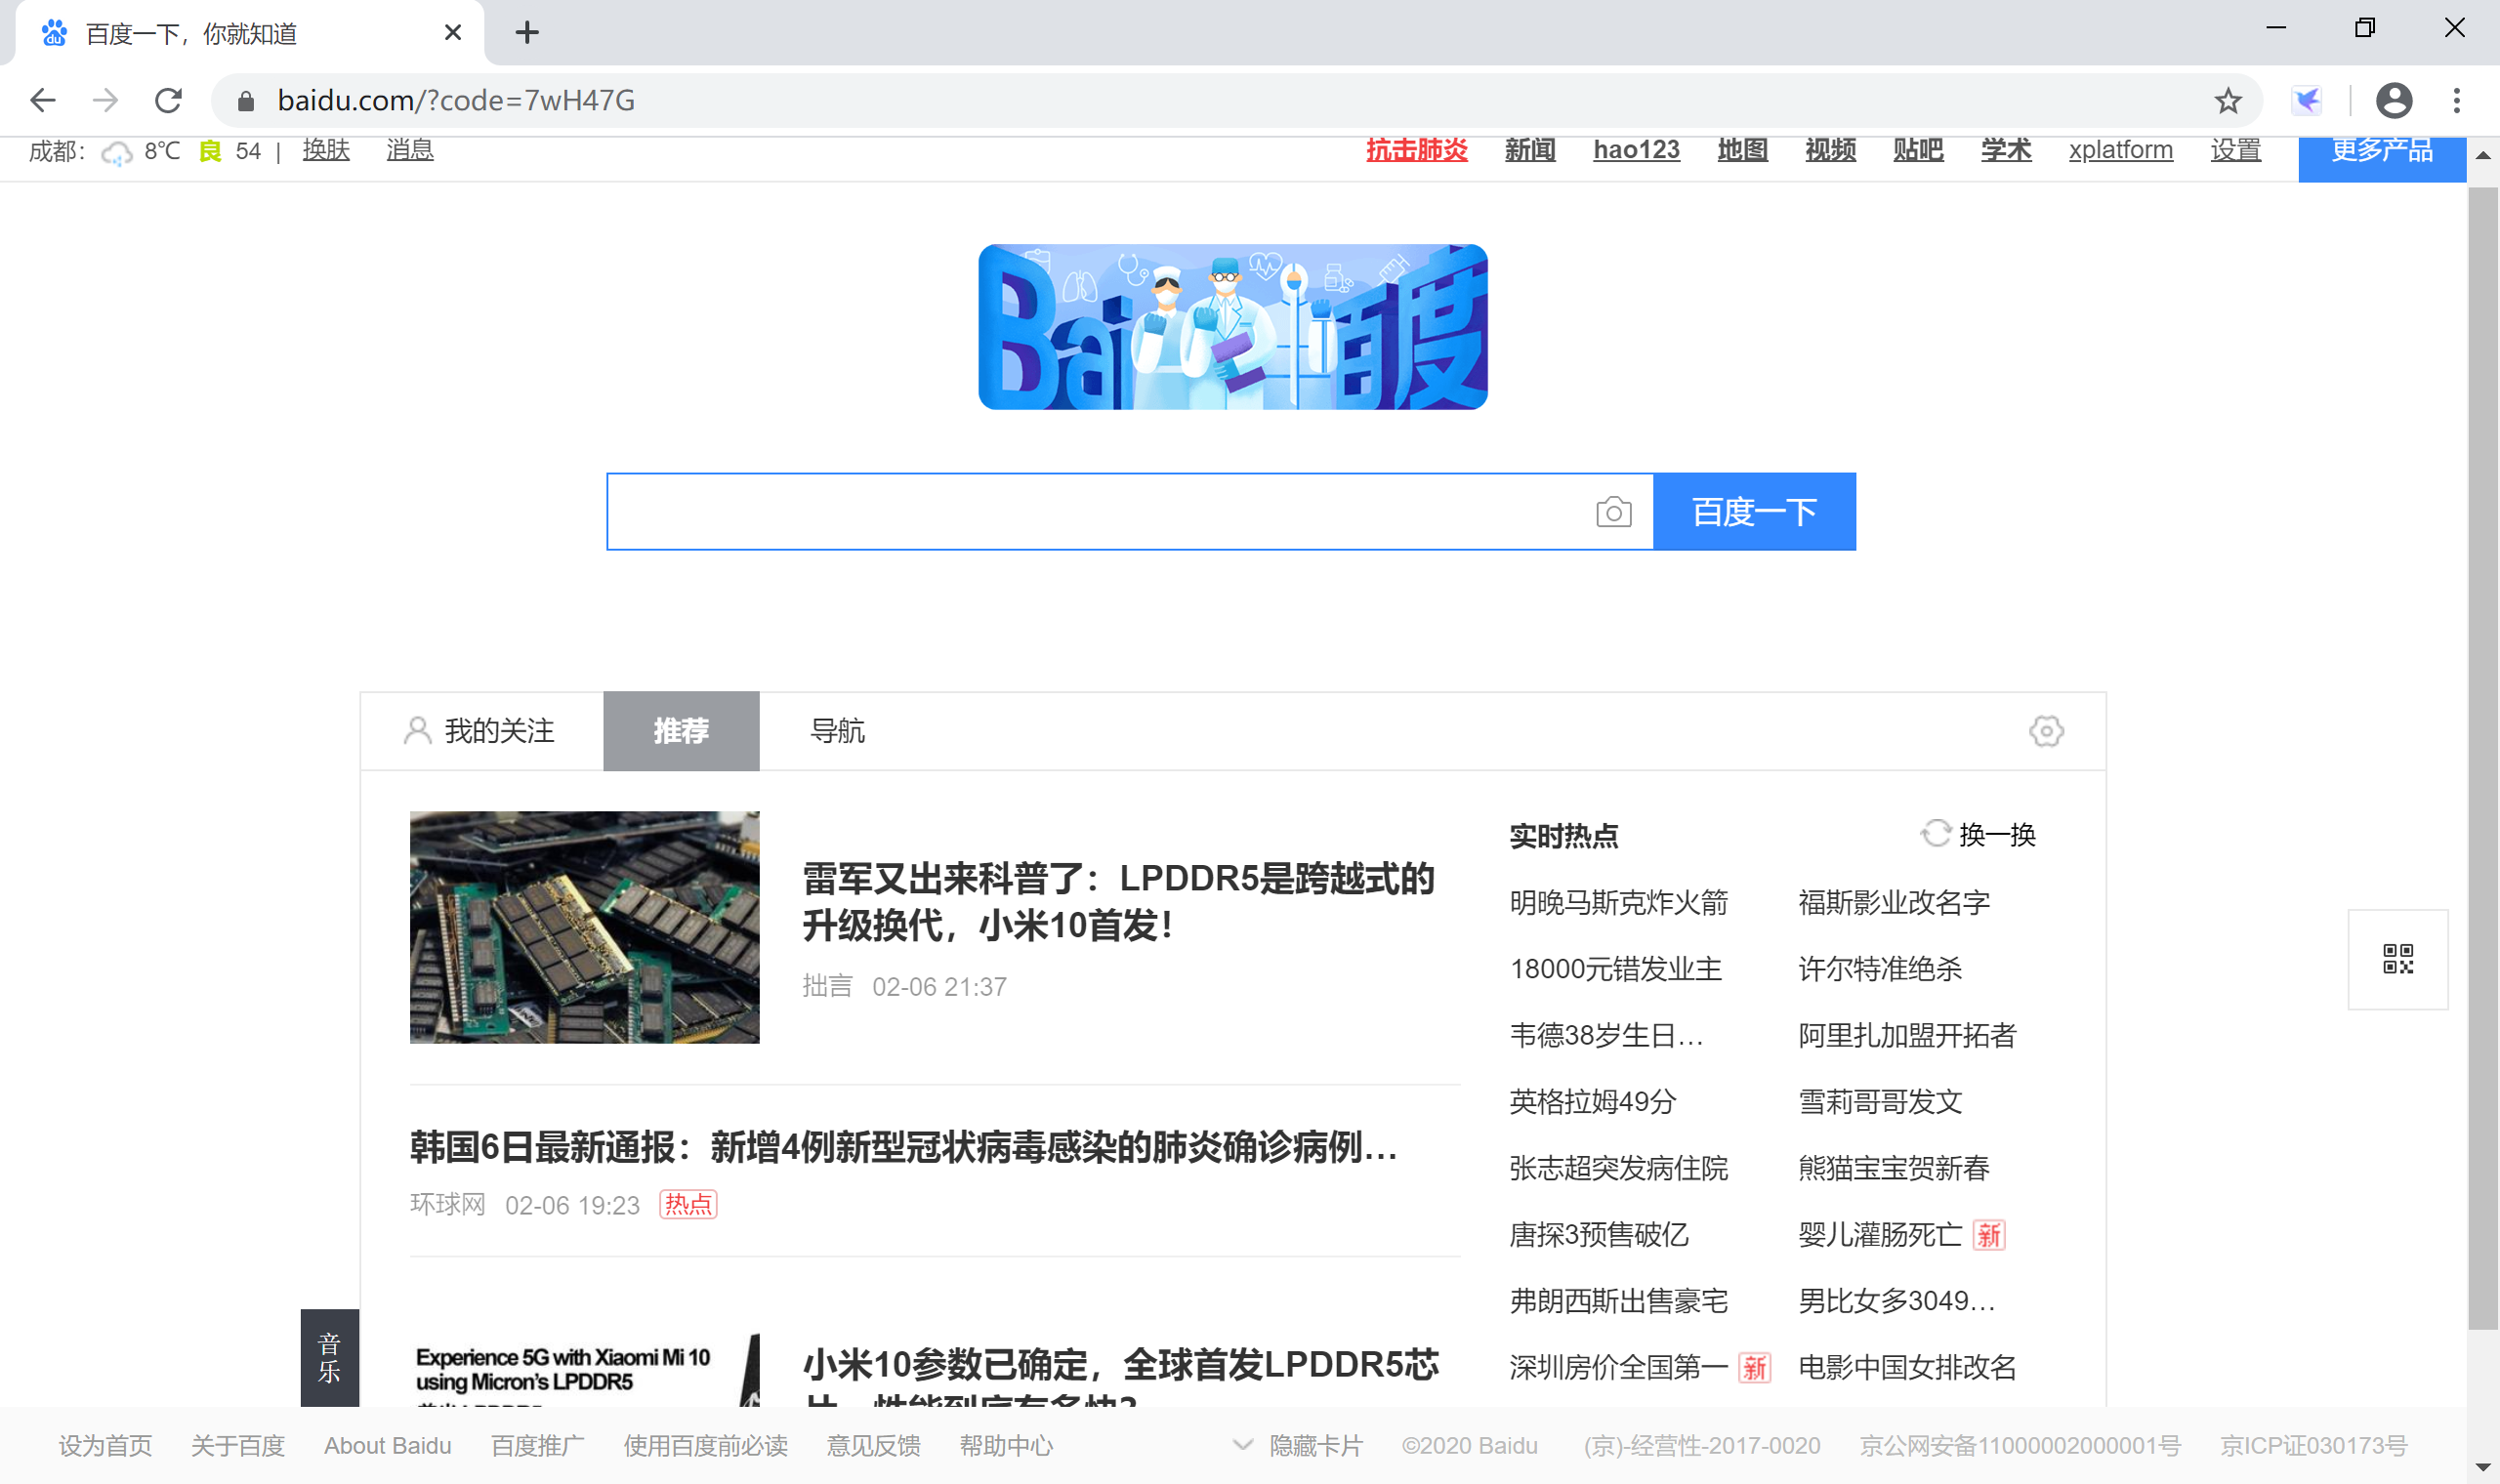Open the RAM modules article thumbnail
Image resolution: width=2500 pixels, height=1484 pixels.
pyautogui.click(x=584, y=927)
